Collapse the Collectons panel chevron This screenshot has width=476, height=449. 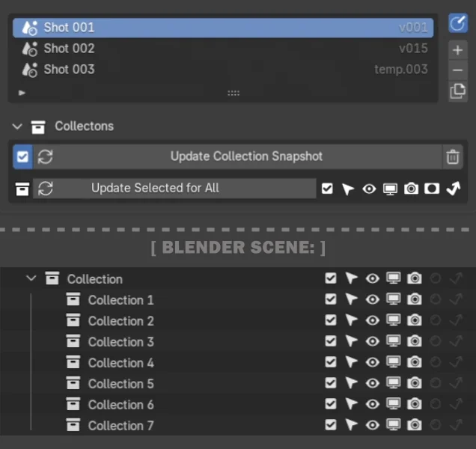(x=17, y=126)
